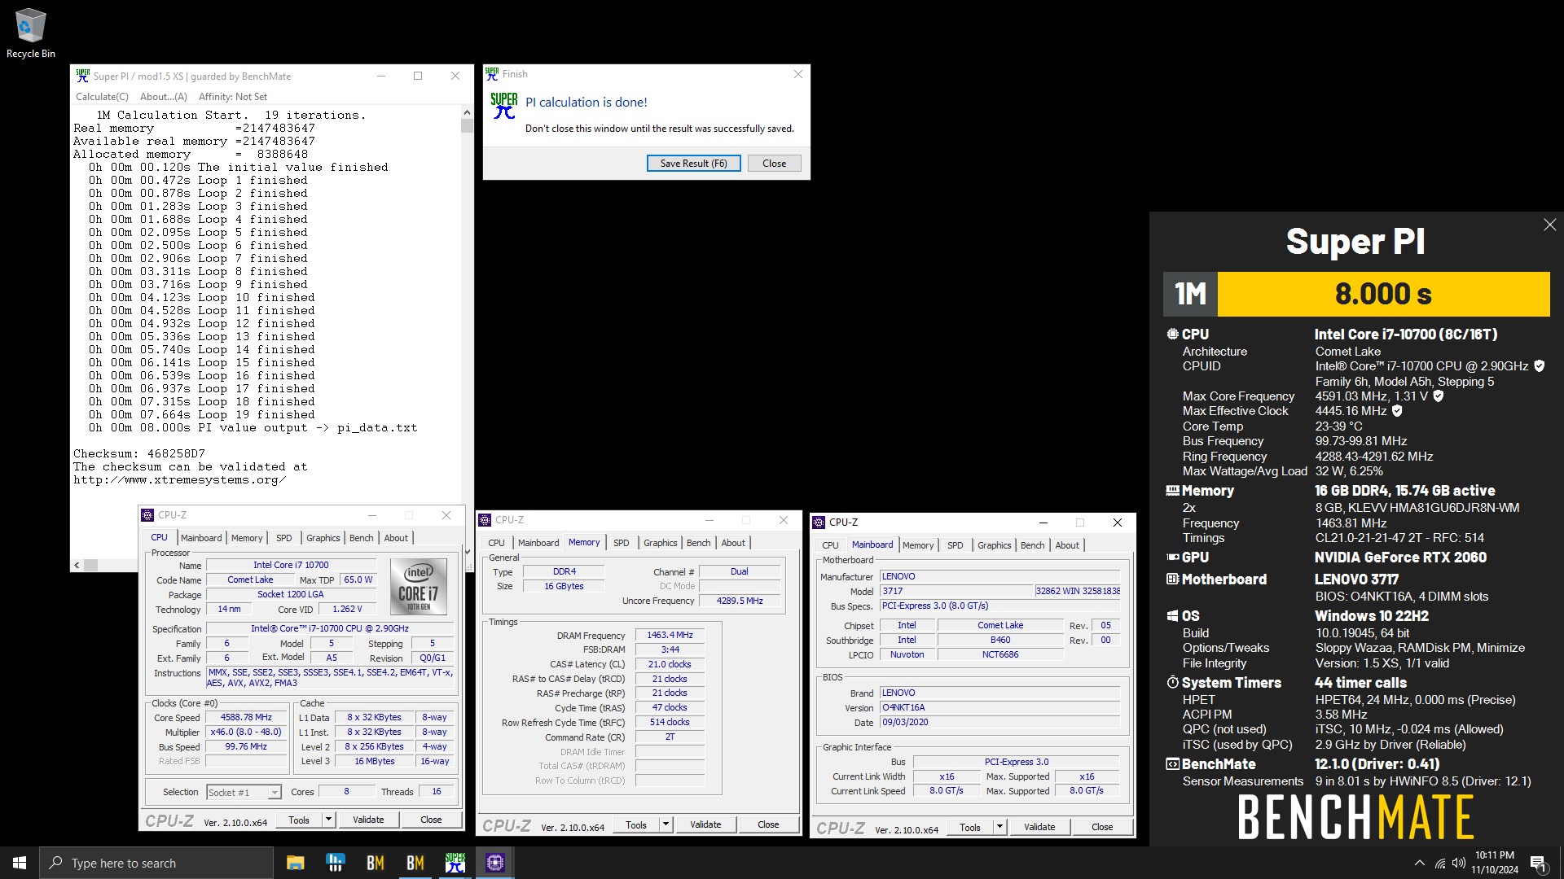Click the CPU chip icon in BenchMate panel

tap(1172, 335)
